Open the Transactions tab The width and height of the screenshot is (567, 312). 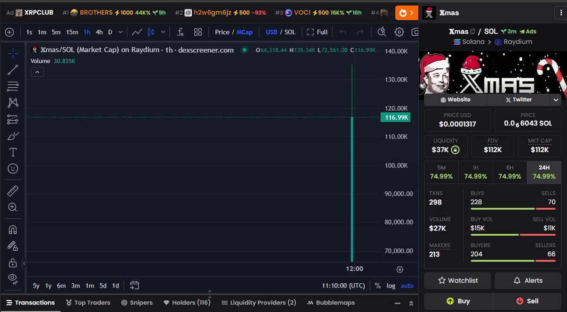30,303
